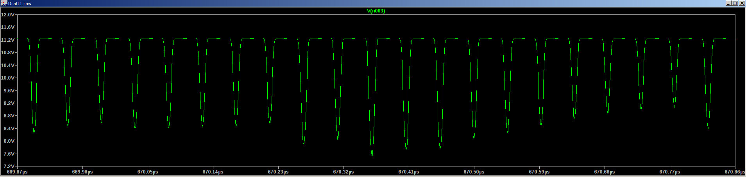746x177 pixels.
Task: Click the 9.2V y-axis label
Action: coord(9,103)
